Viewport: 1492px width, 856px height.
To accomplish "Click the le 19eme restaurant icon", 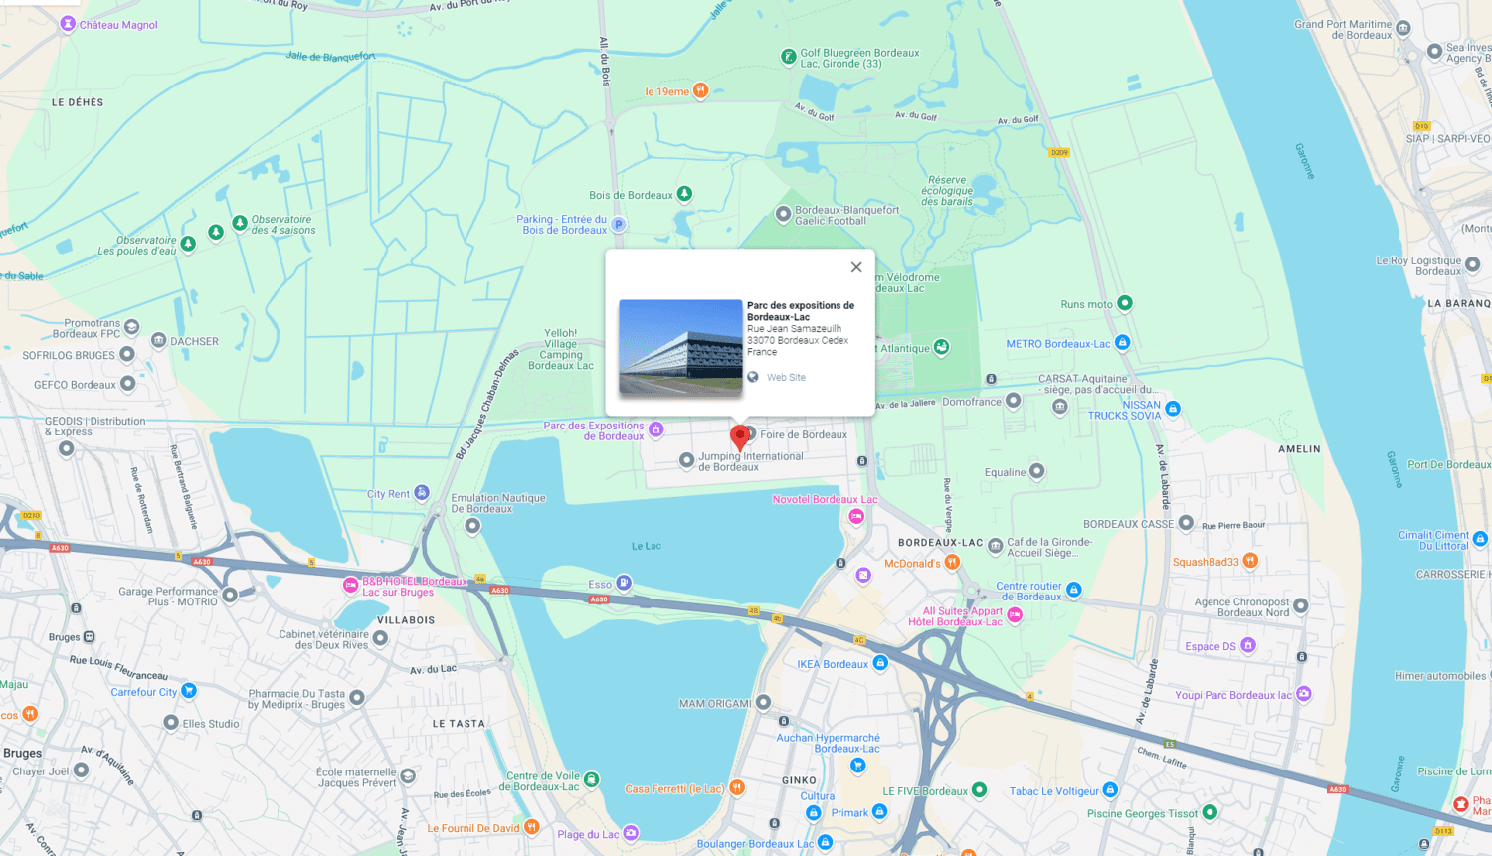I will [x=700, y=90].
